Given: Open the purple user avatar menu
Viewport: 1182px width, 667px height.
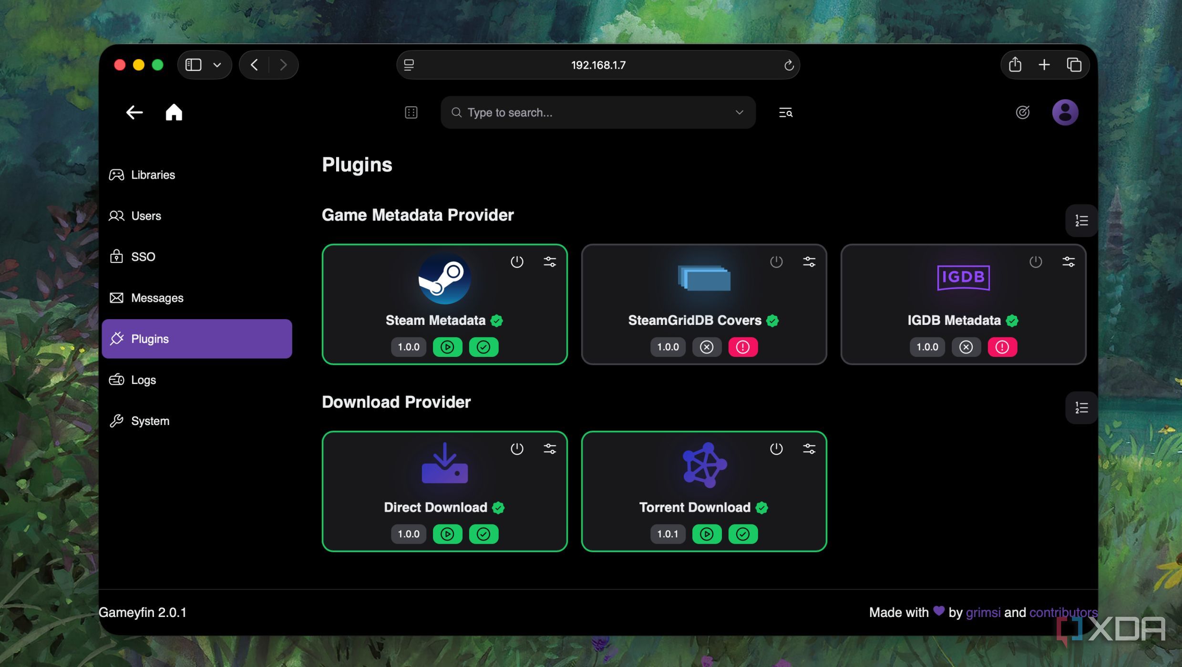Looking at the screenshot, I should click(x=1065, y=112).
